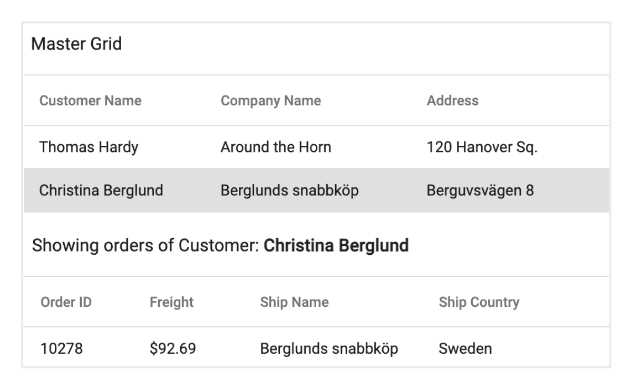633x390 pixels.
Task: Select the Thomas Hardy cell
Action: [89, 147]
